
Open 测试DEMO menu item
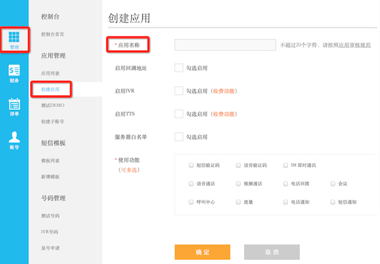[x=53, y=105]
